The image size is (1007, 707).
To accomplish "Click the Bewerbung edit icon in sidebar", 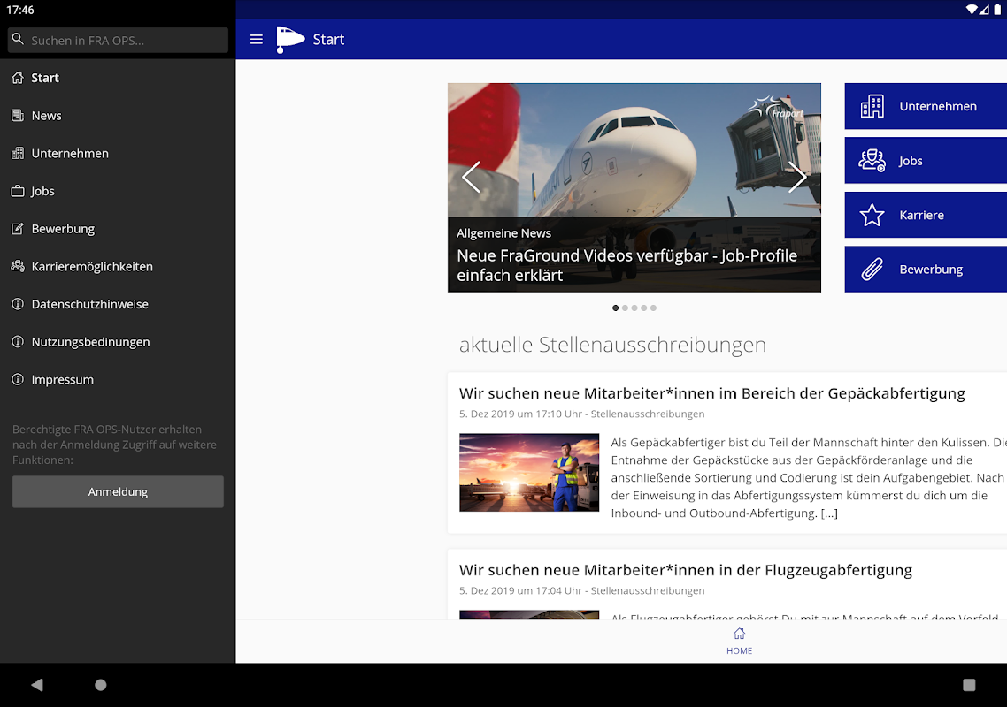I will (18, 228).
